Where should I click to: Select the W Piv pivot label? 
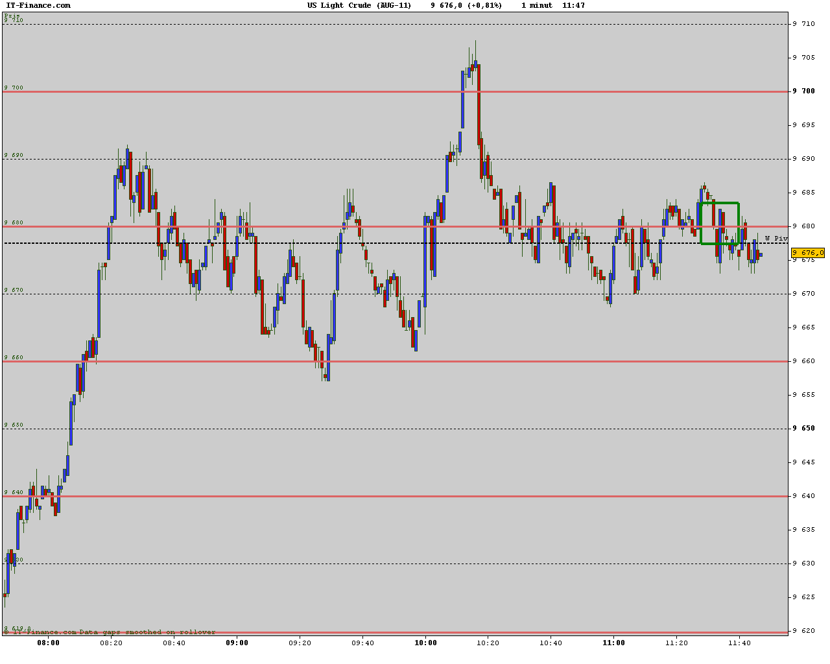click(776, 239)
